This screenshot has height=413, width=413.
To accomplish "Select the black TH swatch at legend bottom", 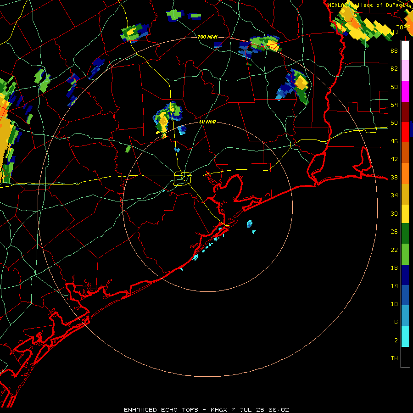I will [405, 357].
